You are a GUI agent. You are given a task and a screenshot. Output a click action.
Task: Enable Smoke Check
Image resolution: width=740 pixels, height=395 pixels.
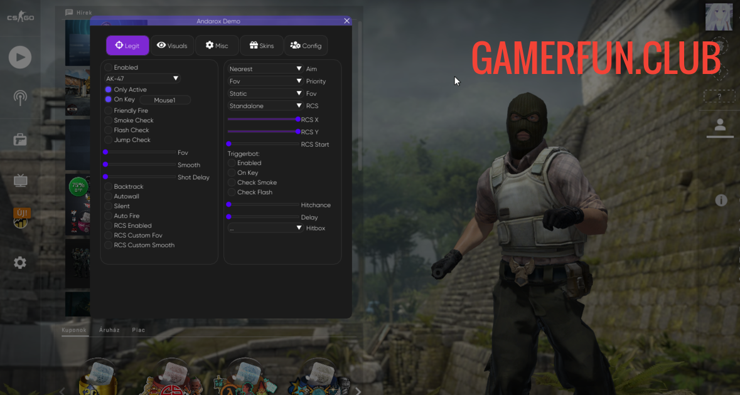click(109, 120)
